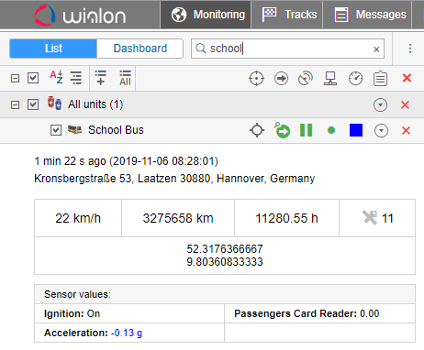The width and height of the screenshot is (424, 350).
Task: Collapse all groups in toolbar row
Action: [x=15, y=79]
